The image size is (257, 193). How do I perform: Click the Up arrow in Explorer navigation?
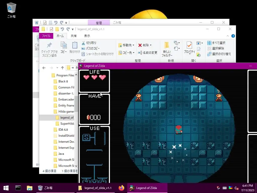62,68
